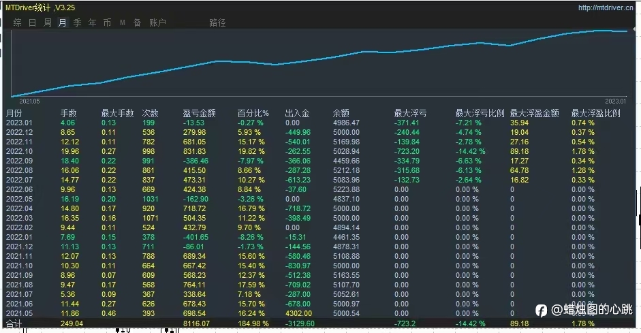This screenshot has width=641, height=333.
Task: Click the 合计 total row label
Action: click(14, 323)
